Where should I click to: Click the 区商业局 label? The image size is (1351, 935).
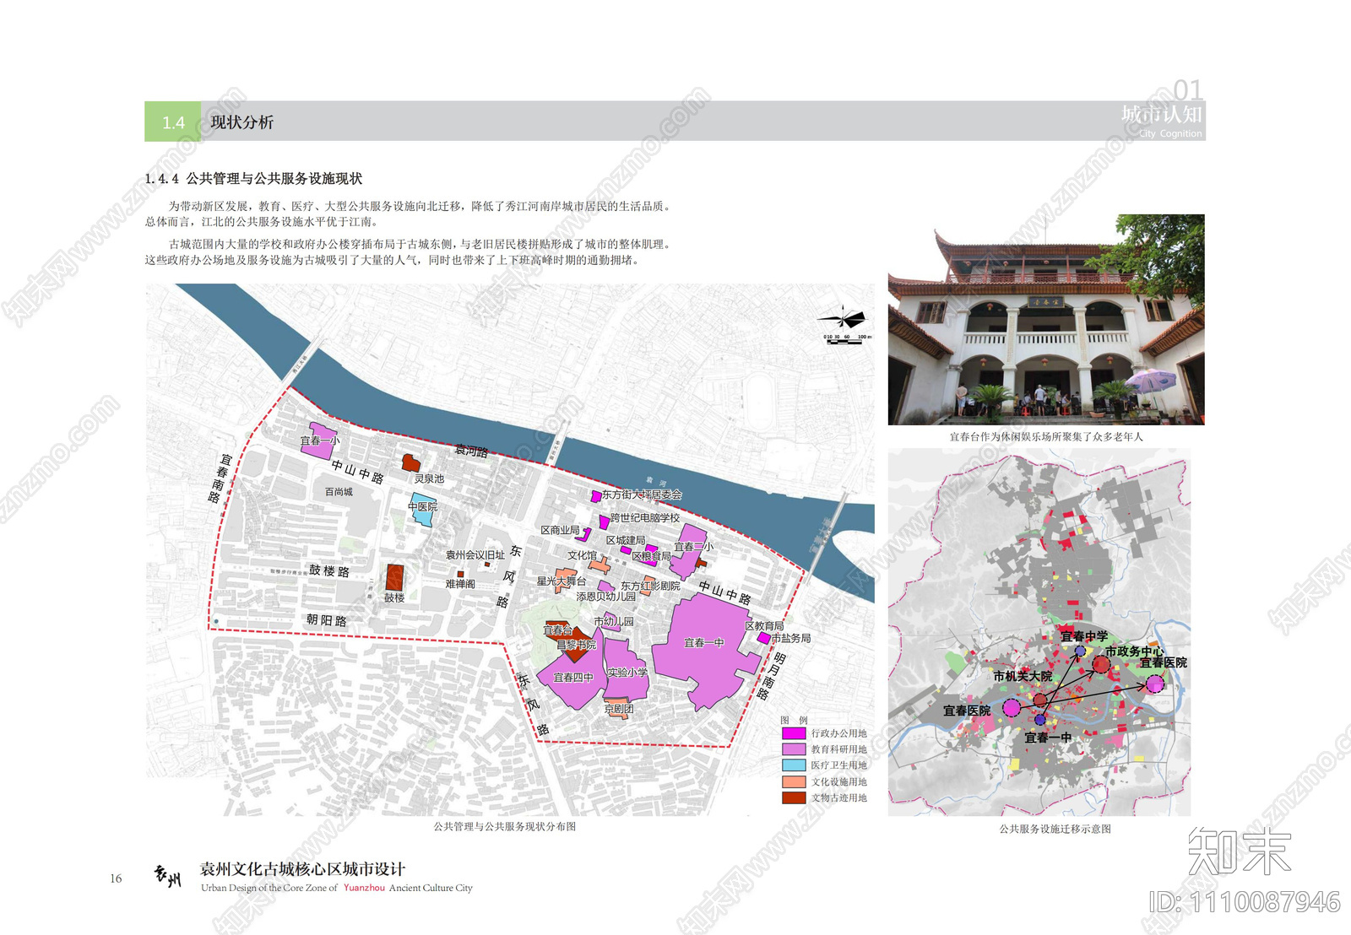[560, 530]
